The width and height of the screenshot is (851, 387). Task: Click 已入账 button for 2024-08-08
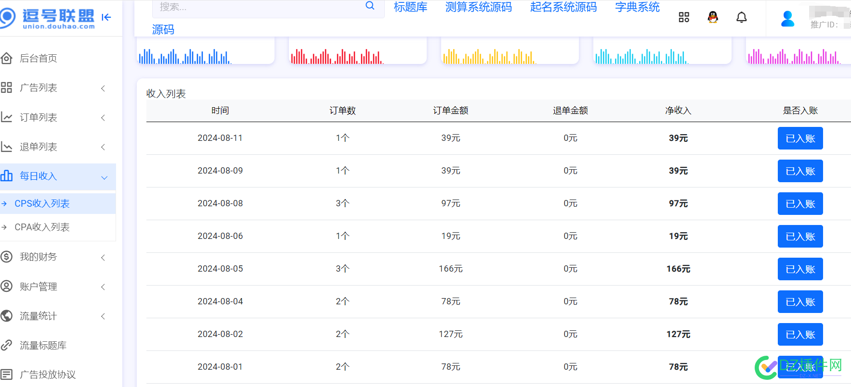click(x=800, y=204)
